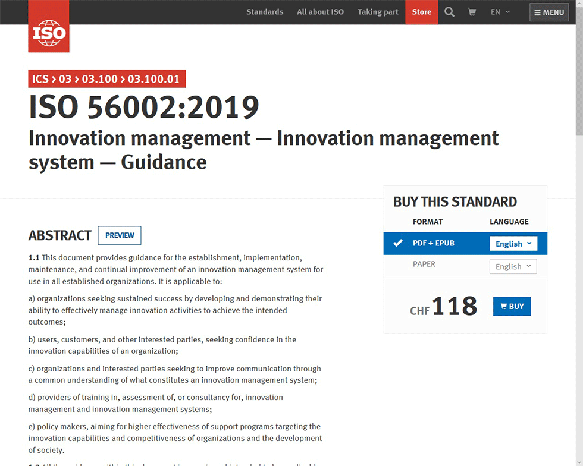This screenshot has width=583, height=466.
Task: Click ICS breadcrumb link
Action: (x=40, y=79)
